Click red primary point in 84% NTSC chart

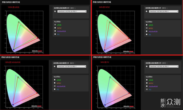tap(129, 38)
